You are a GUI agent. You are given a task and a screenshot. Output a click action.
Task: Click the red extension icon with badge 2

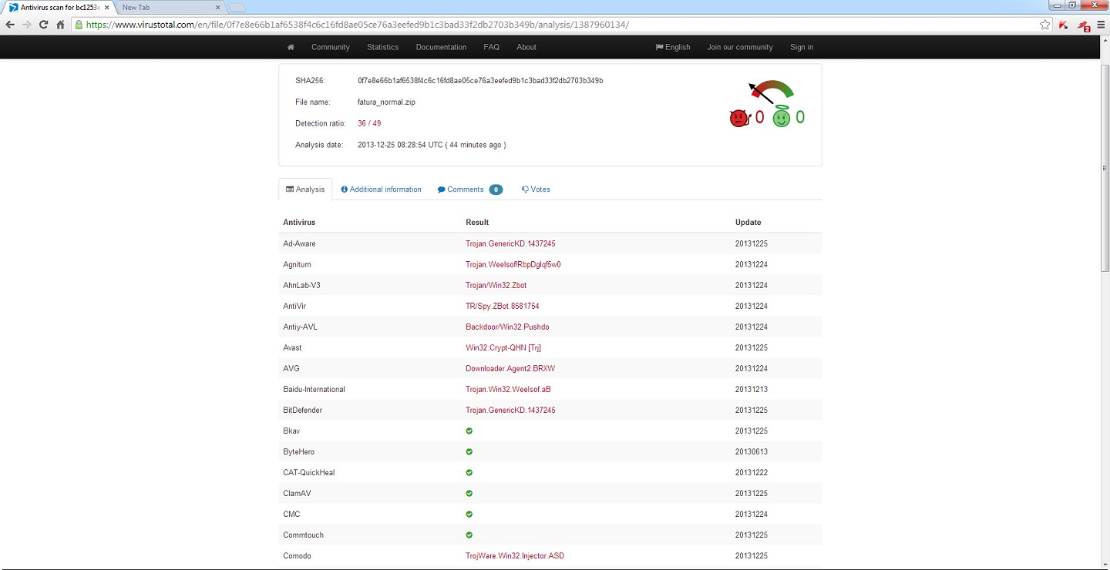pos(1083,25)
